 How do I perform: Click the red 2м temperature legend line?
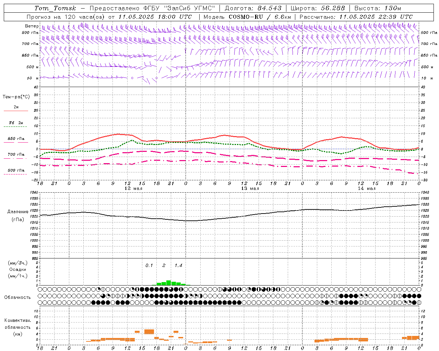[x=16, y=111]
